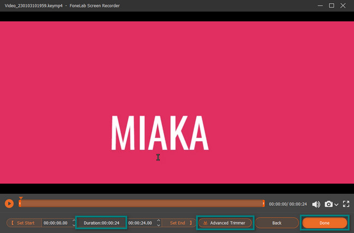The height and width of the screenshot is (233, 354).
Task: Open the Advanced Trimmer
Action: [x=225, y=223]
